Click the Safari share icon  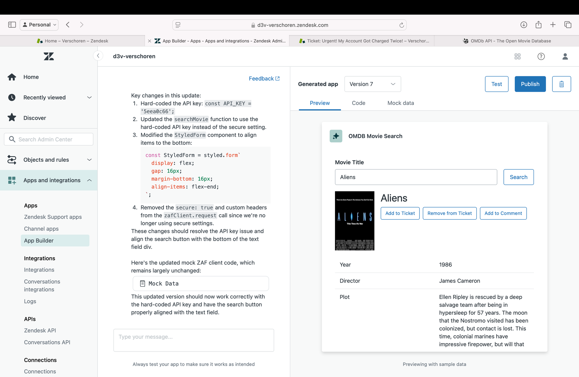(538, 25)
